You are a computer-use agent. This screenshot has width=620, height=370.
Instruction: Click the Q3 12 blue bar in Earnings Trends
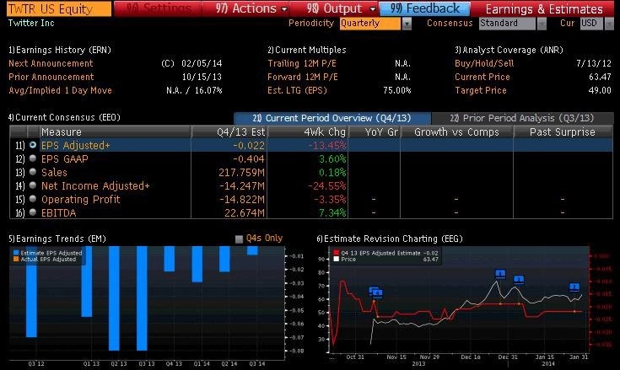pos(32,292)
